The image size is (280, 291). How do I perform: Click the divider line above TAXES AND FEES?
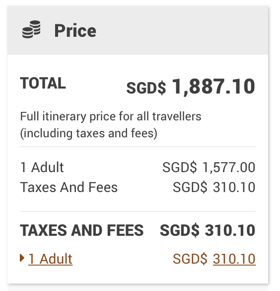coord(138,211)
